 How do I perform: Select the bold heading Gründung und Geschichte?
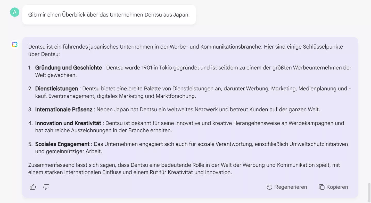coord(68,67)
